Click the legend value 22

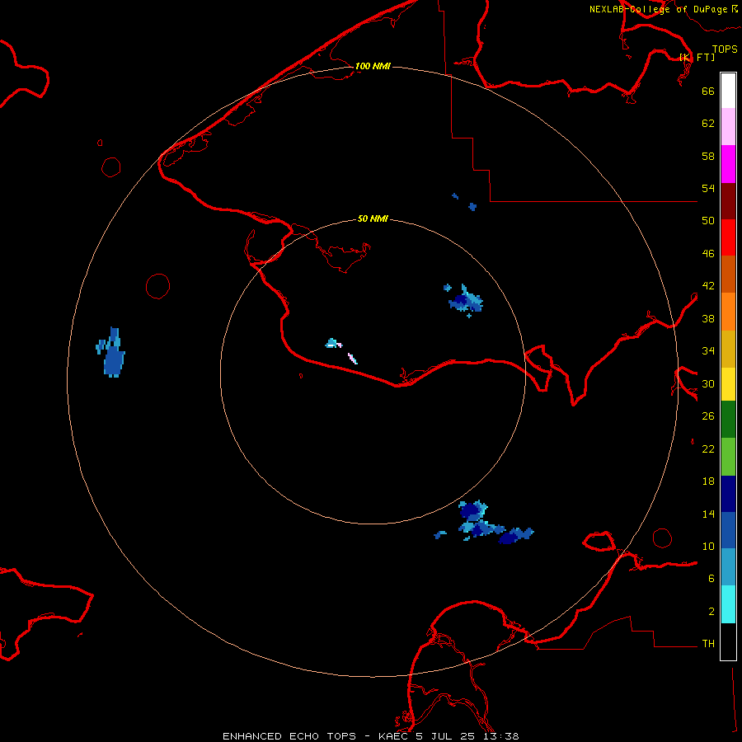coord(708,448)
